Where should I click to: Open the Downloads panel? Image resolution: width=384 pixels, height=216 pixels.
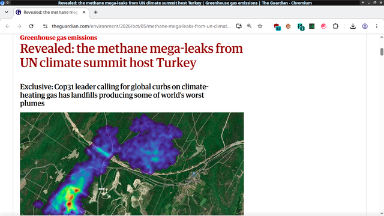coord(353,26)
